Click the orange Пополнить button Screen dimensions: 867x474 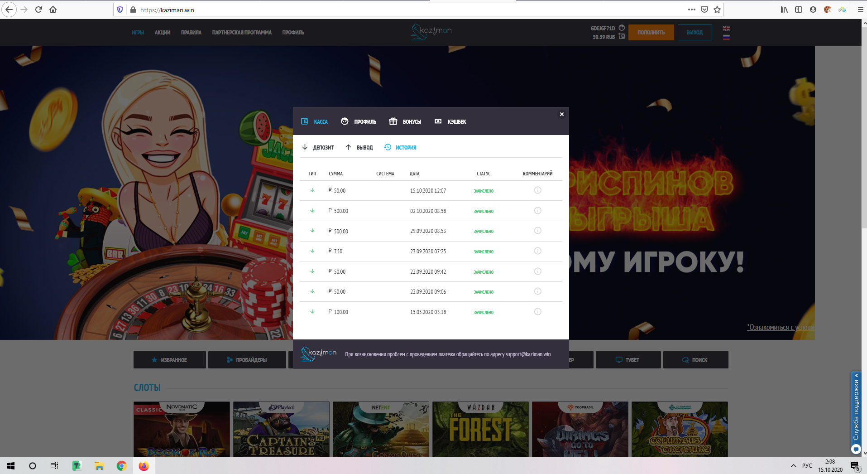point(651,32)
